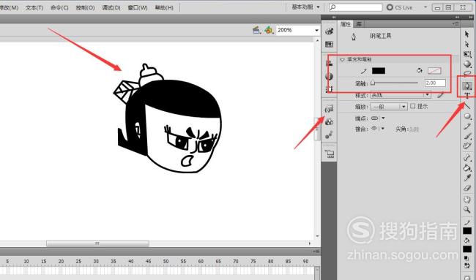
Task: Select the Hand tool
Action: click(467, 200)
